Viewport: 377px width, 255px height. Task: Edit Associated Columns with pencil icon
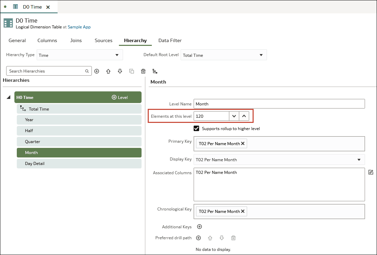click(370, 172)
